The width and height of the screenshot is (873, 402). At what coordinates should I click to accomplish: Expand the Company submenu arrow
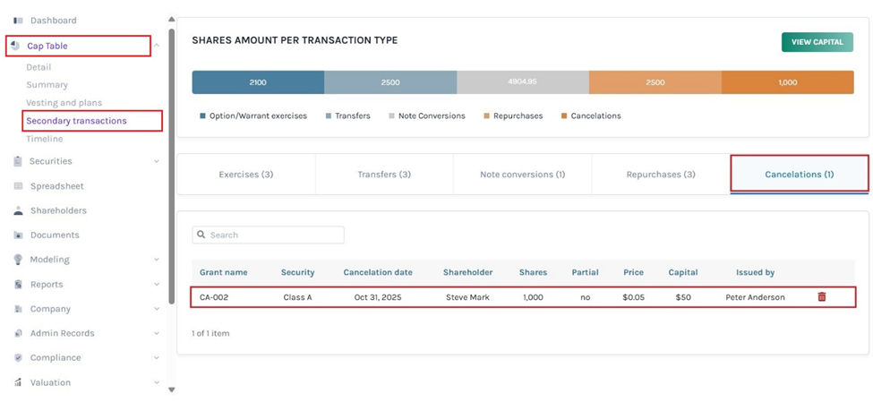(x=157, y=309)
